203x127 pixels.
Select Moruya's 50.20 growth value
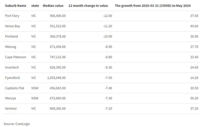tap(194, 98)
